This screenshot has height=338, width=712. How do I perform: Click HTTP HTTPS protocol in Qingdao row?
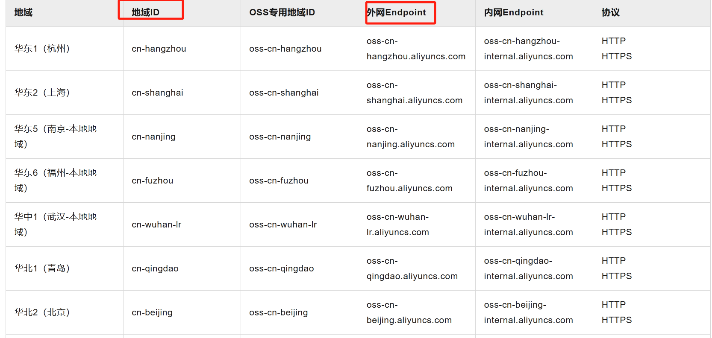[x=617, y=268]
